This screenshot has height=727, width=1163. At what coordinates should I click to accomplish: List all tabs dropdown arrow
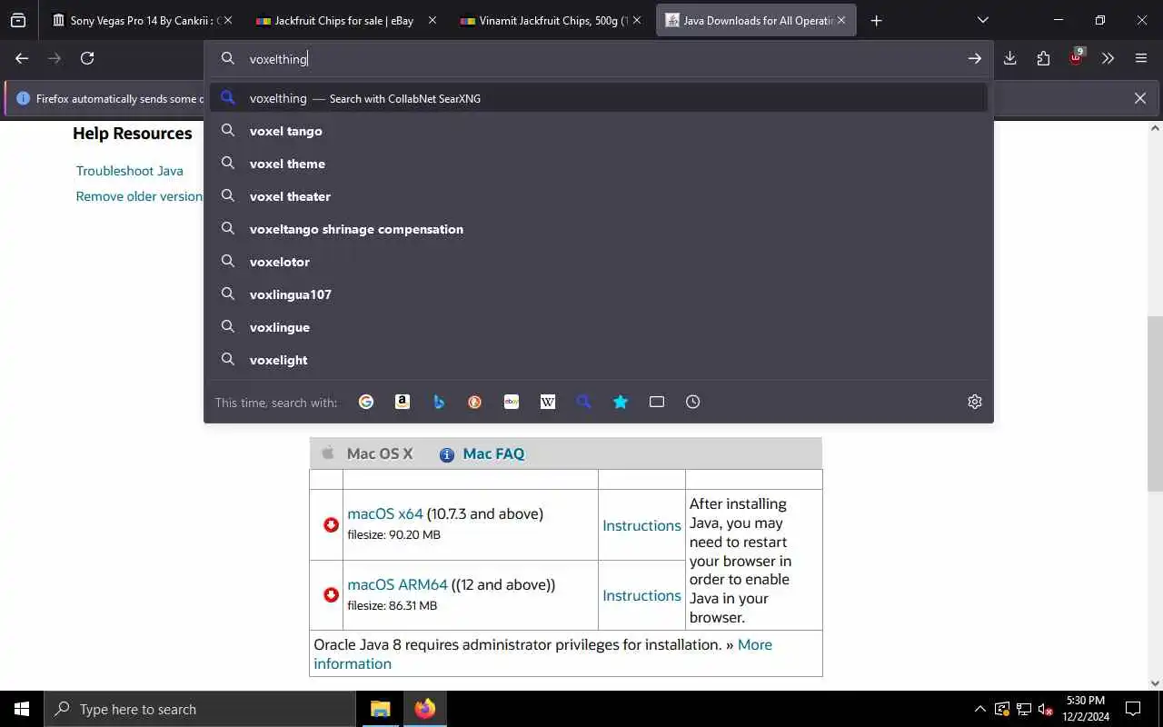tap(983, 20)
